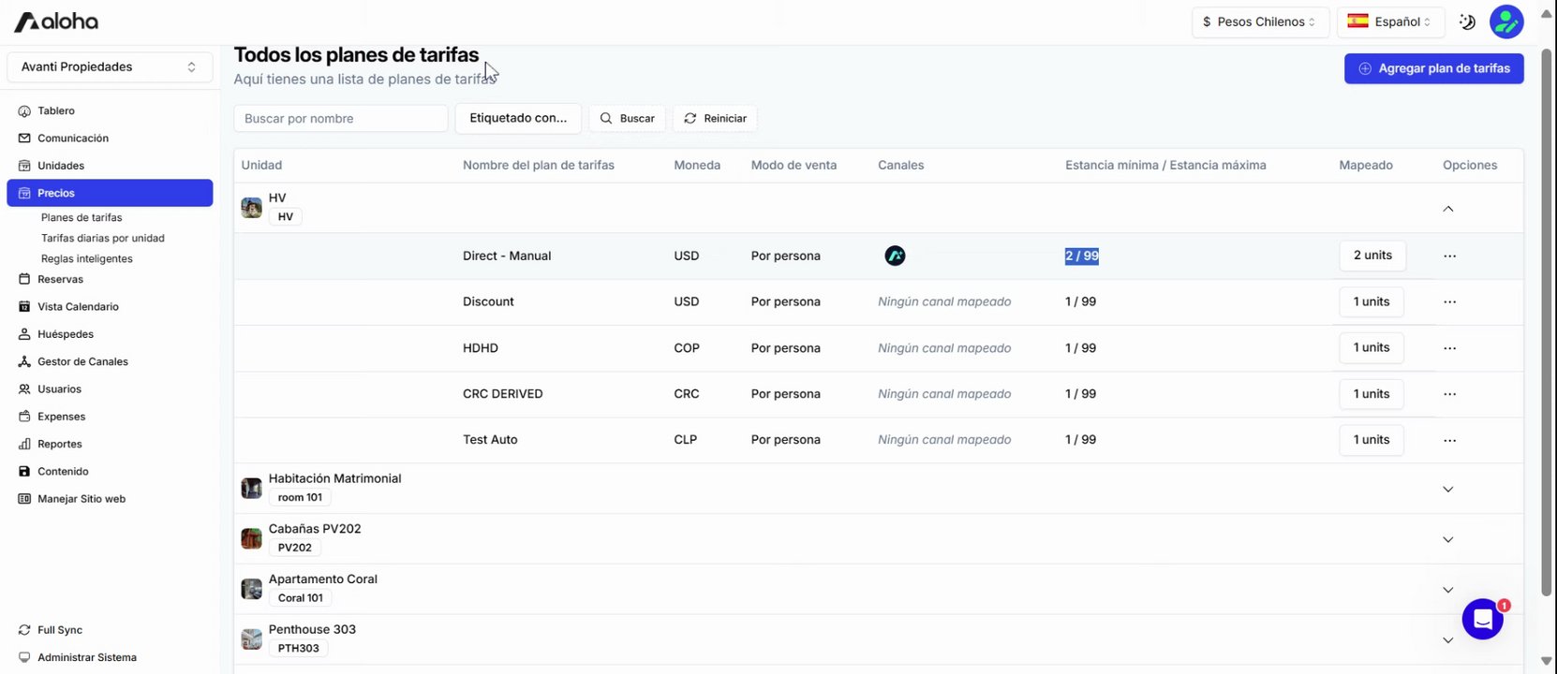Open options menu for Discount plan
Screen dimensions: 1557x674
(x=1449, y=301)
